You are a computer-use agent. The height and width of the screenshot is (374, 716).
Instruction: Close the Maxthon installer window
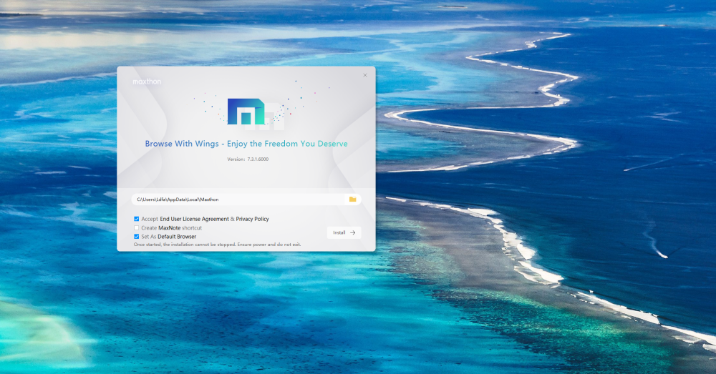(x=364, y=75)
